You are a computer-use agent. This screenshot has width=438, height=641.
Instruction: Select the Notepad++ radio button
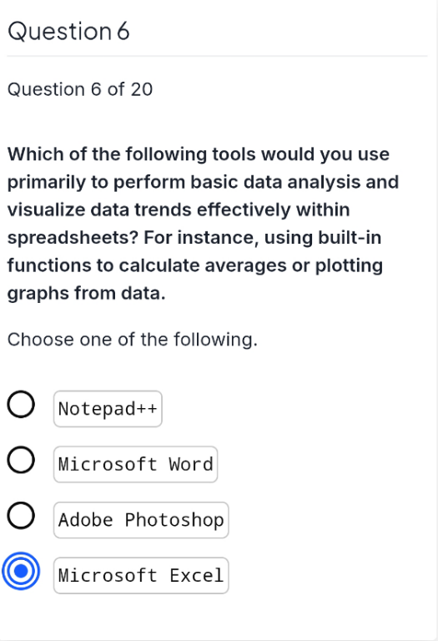(21, 404)
